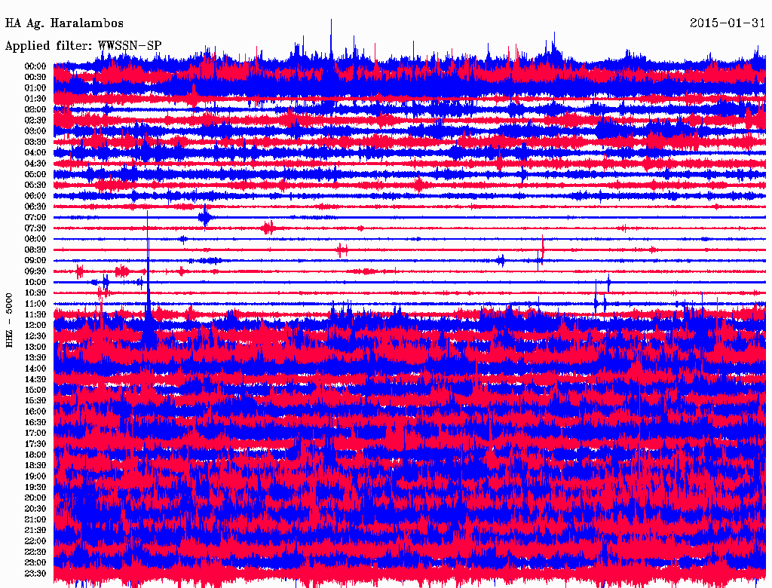Select the 13:00 time label
The image size is (772, 588).
click(35, 347)
